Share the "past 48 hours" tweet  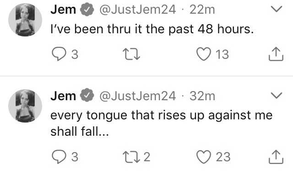pyautogui.click(x=276, y=54)
